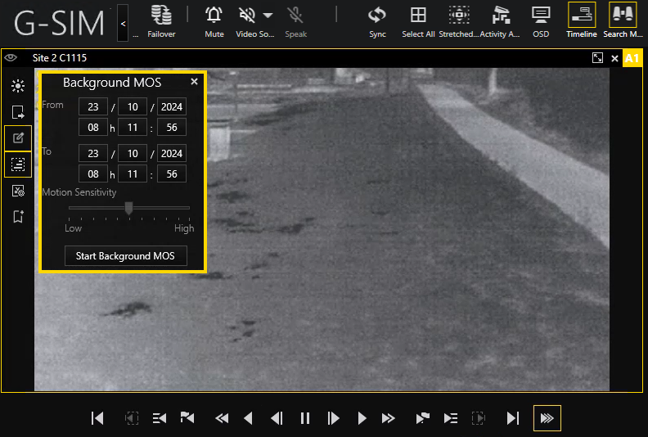This screenshot has height=437, width=648.
Task: Click the export video sidebar icon
Action: point(18,112)
